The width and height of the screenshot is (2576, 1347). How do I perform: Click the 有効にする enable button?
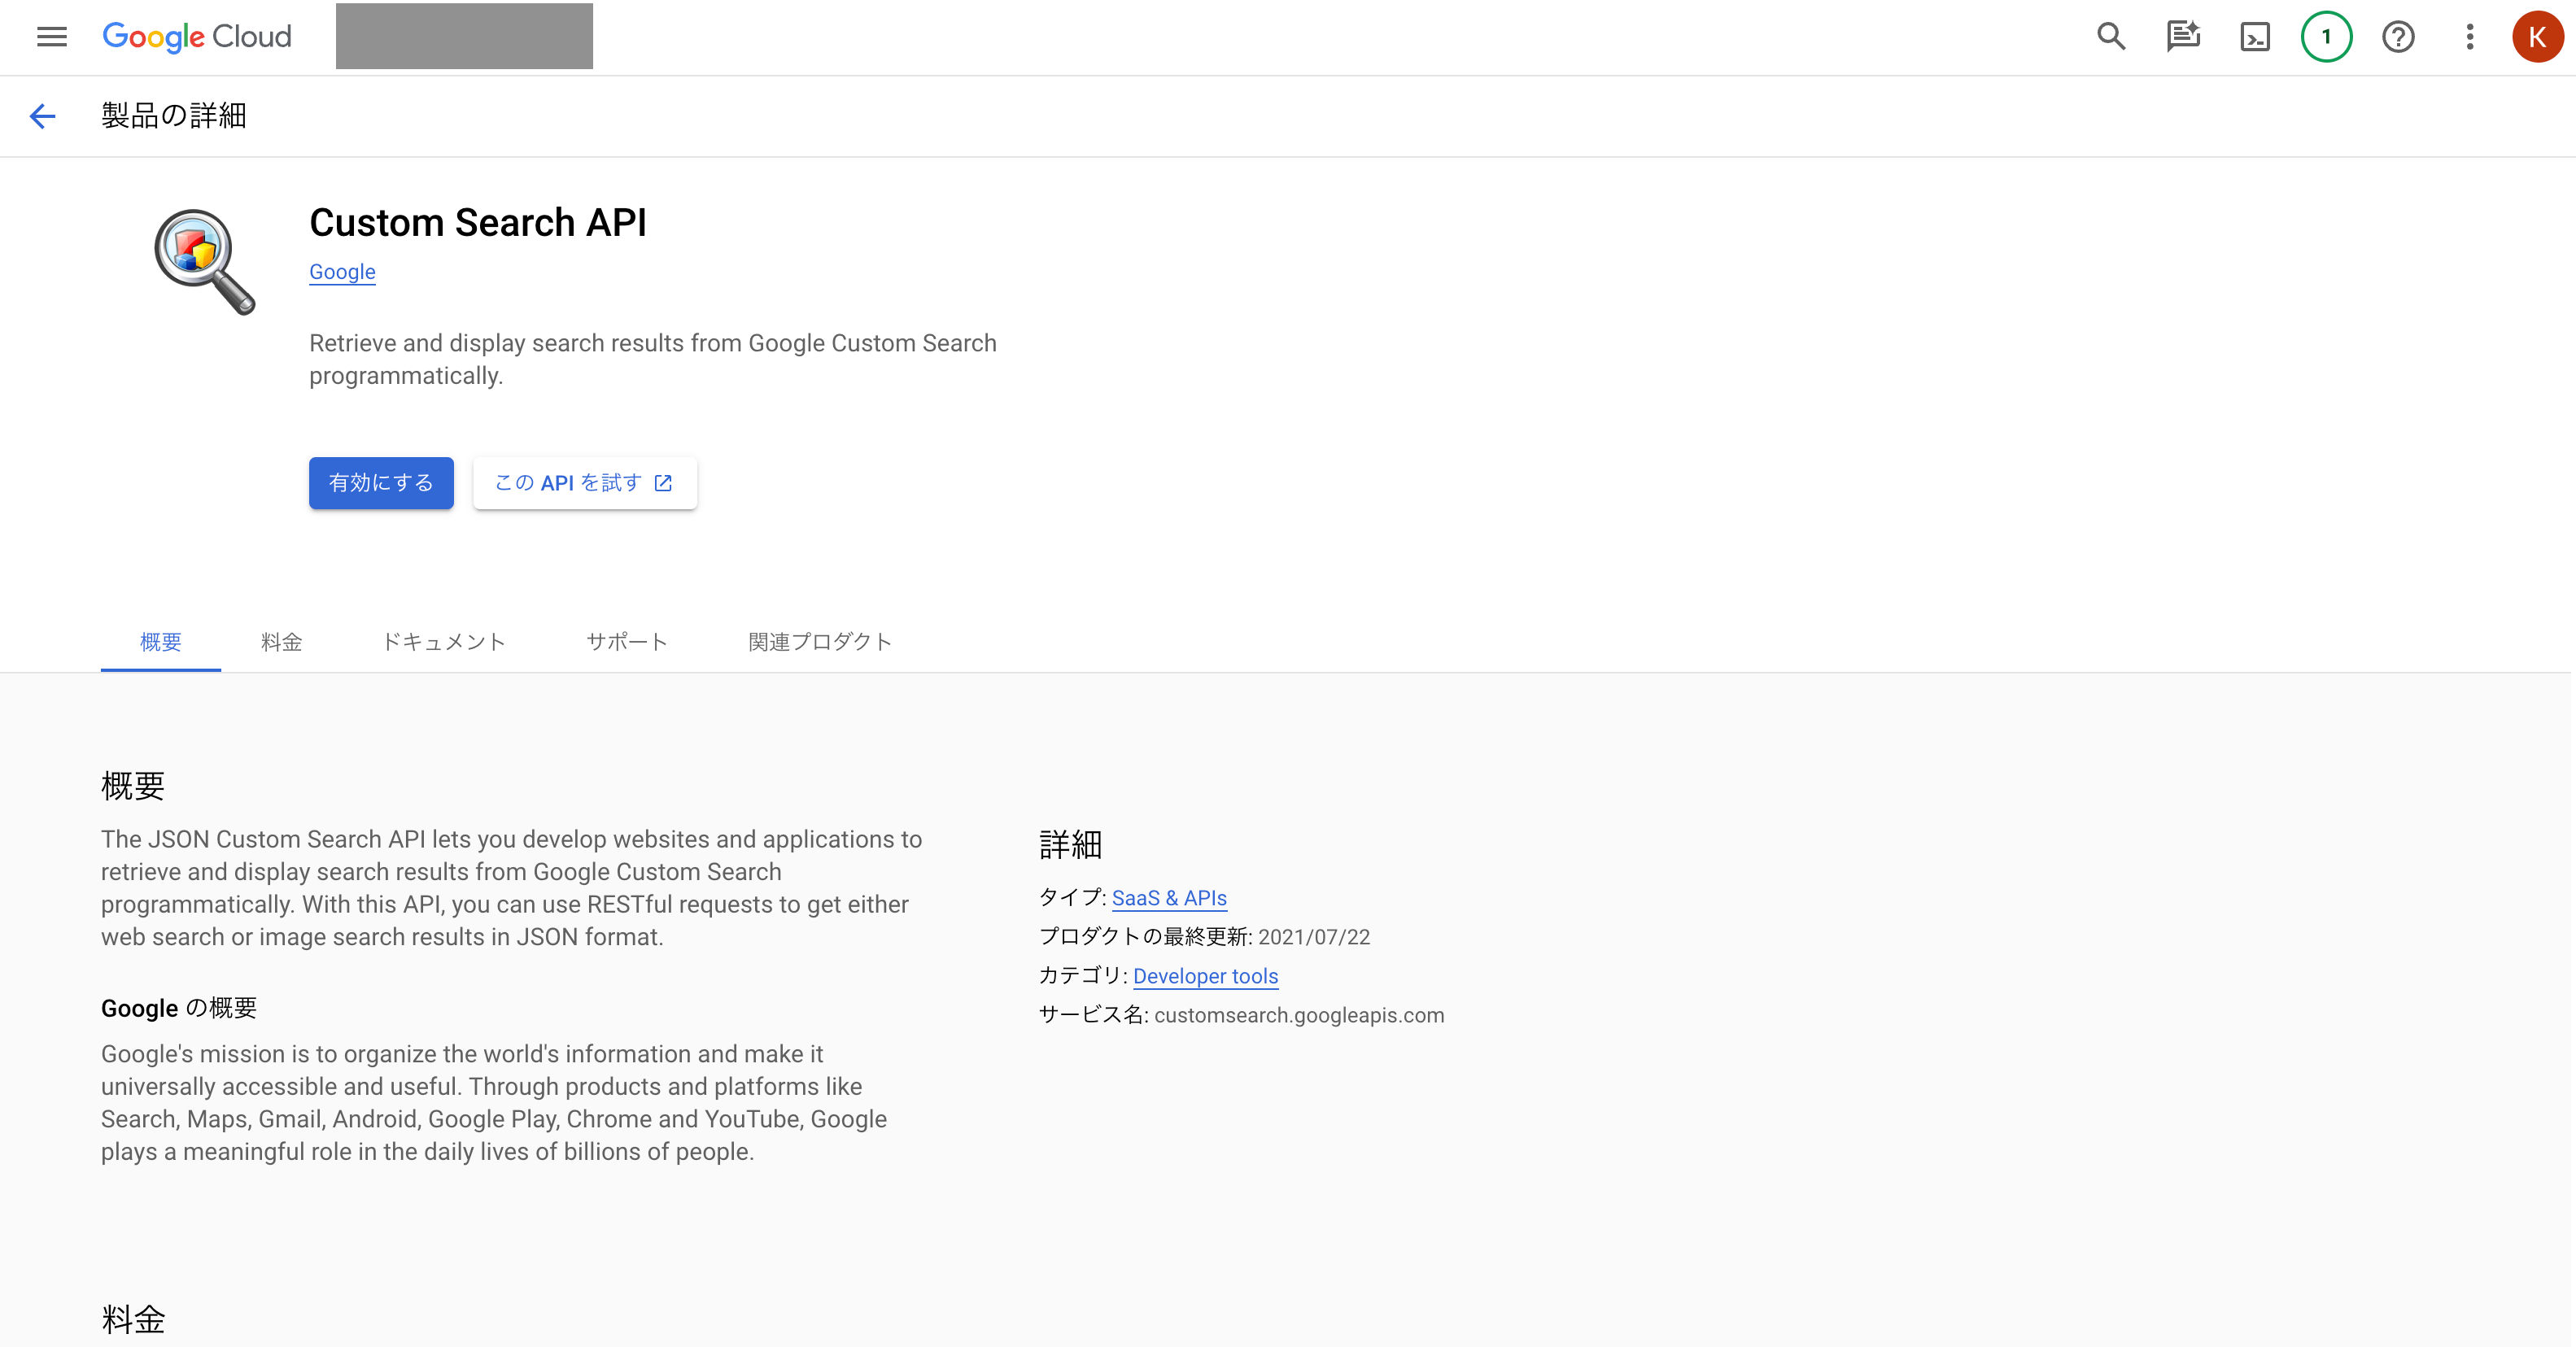coord(381,483)
